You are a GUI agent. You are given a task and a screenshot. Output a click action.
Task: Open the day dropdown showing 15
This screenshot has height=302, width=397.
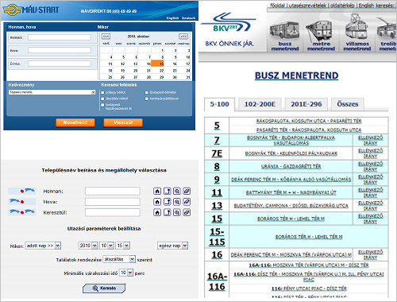pos(123,246)
